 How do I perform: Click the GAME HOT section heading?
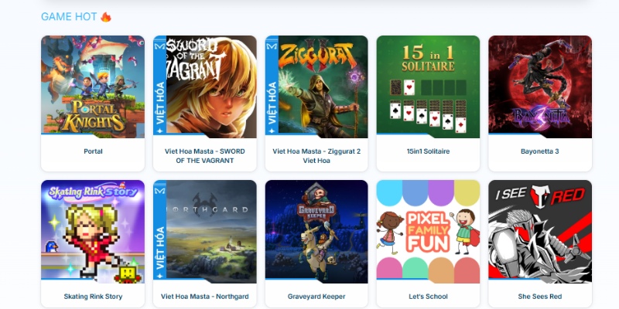click(69, 16)
